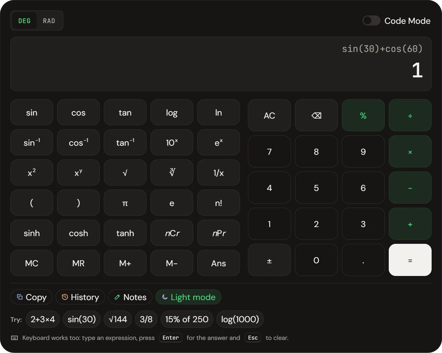Insert an opening parenthesis
The width and height of the screenshot is (442, 353).
pos(32,203)
